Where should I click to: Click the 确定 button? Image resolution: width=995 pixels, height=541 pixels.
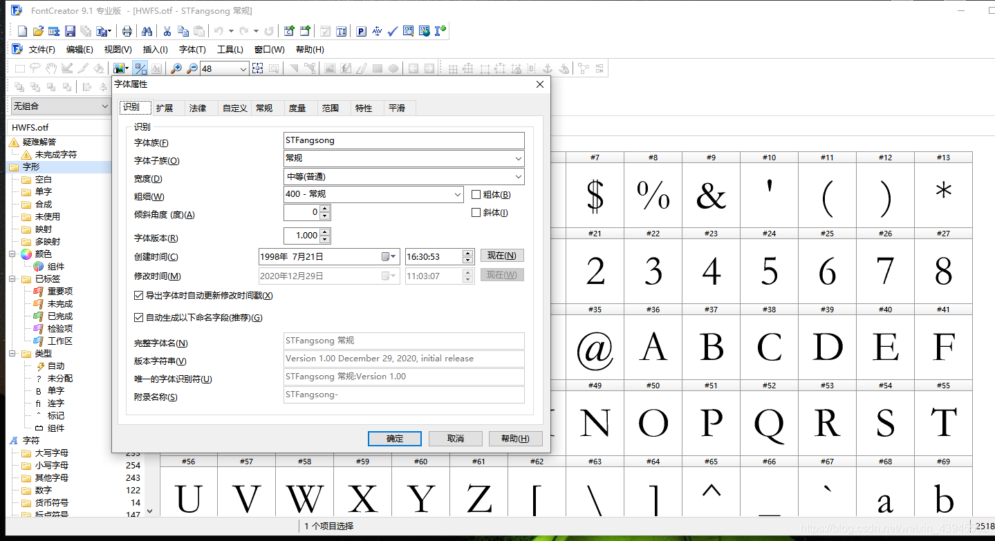coord(395,439)
